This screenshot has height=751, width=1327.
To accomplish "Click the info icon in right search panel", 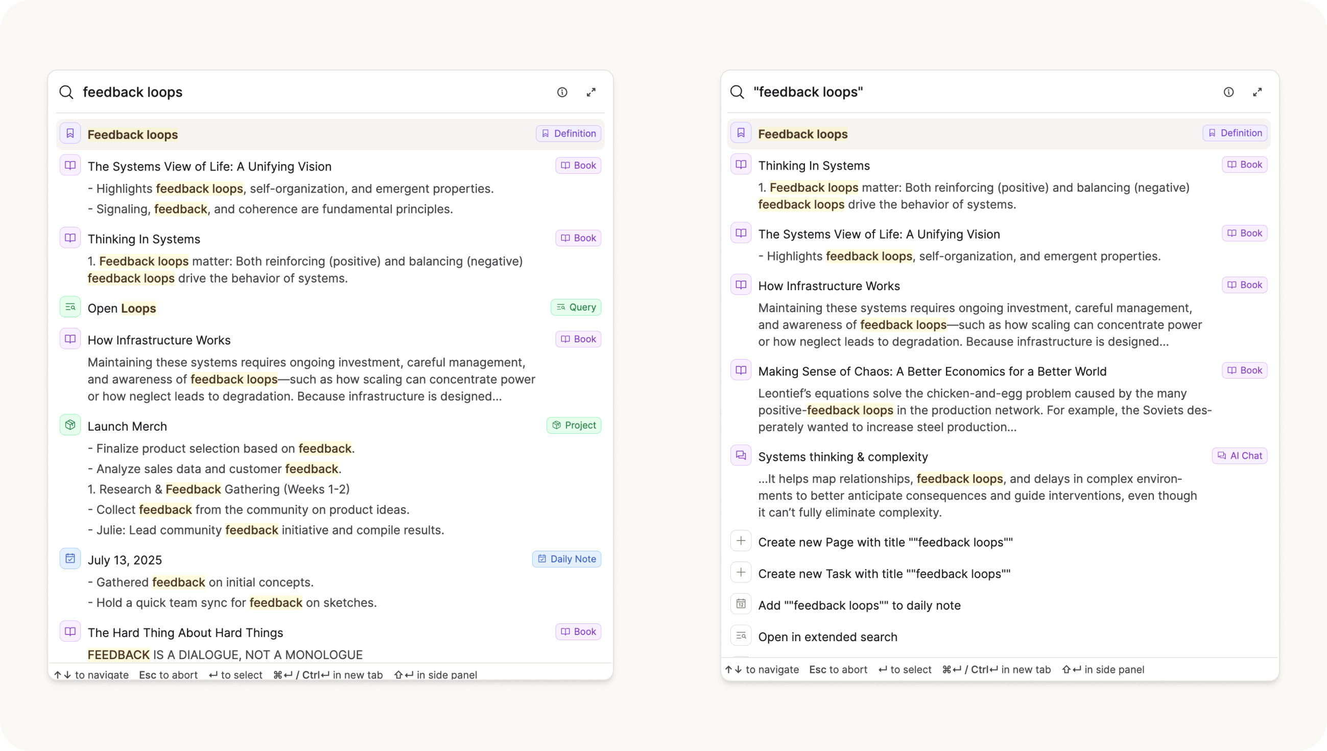I will (1228, 92).
